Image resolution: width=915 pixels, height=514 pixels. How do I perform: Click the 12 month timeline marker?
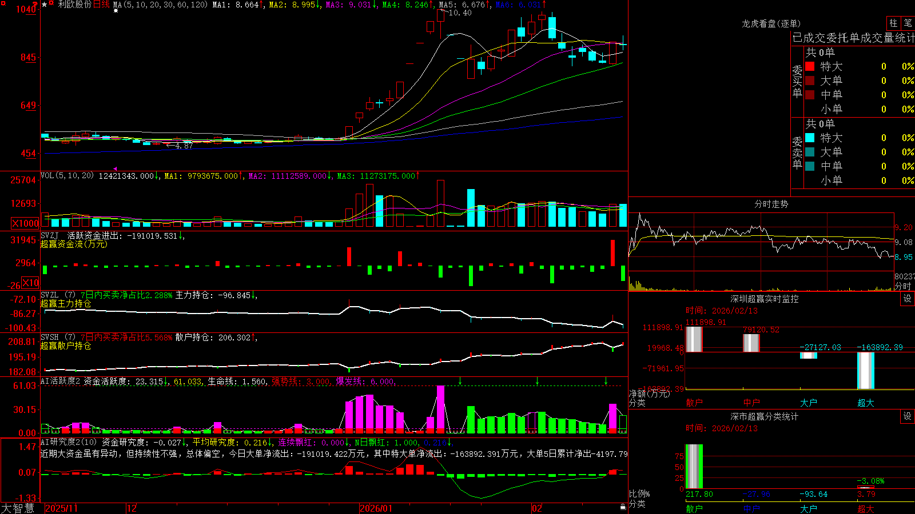pos(132,508)
